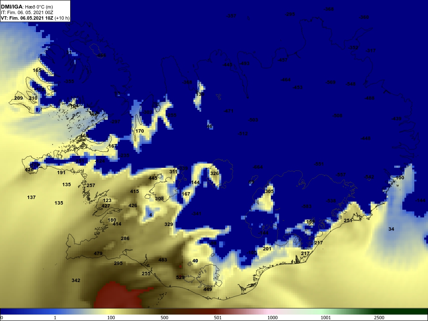Click the map value '449'
This screenshot has width=428, height=321.
click(208, 290)
